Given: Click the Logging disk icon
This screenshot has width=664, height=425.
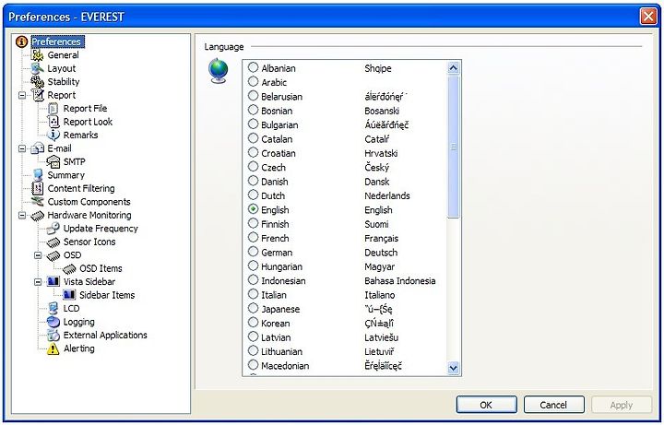Looking at the screenshot, I should click(53, 322).
